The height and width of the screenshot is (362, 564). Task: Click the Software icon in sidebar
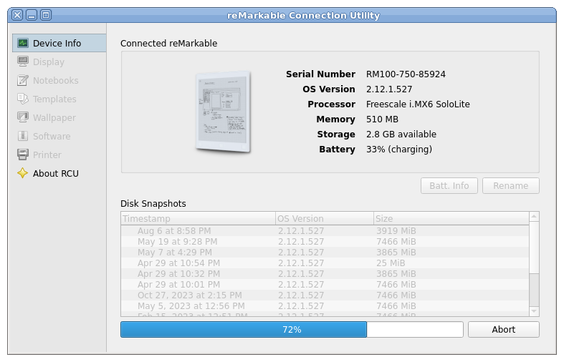click(x=23, y=137)
